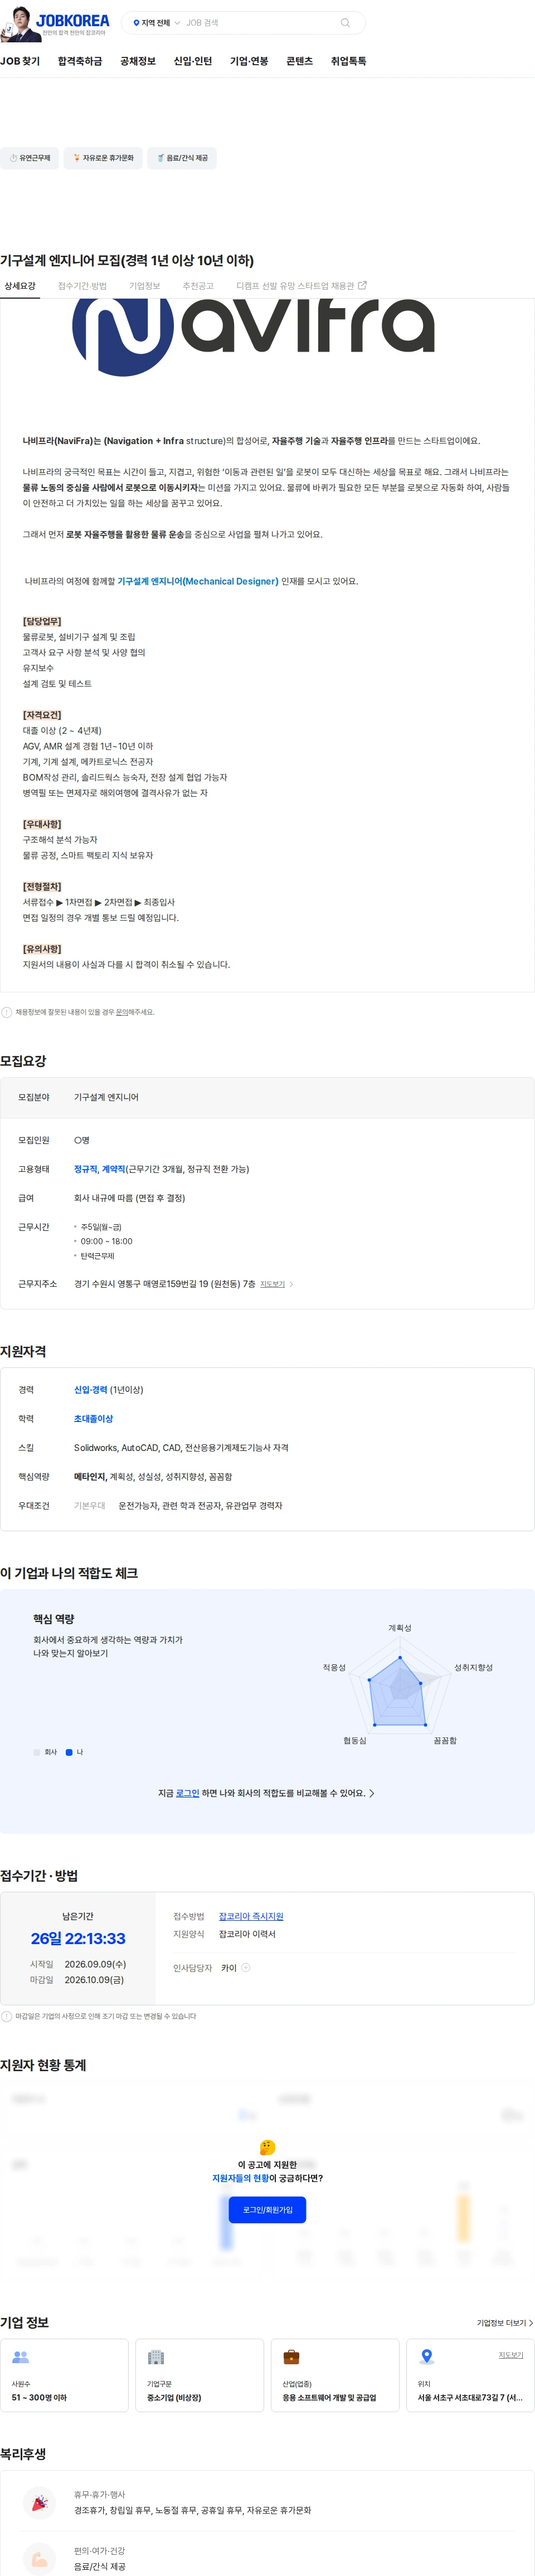Click the 회사 legend swatch
Screen dimensions: 535x2576
coord(37,1752)
